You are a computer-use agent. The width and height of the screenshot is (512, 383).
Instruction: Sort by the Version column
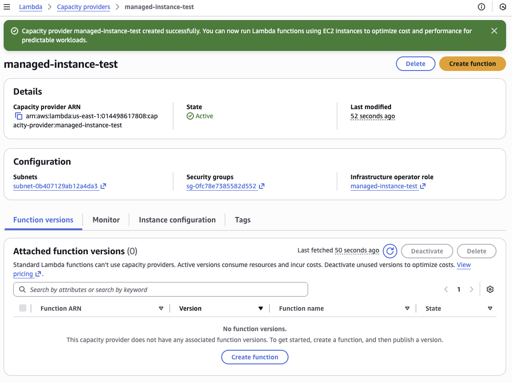261,308
